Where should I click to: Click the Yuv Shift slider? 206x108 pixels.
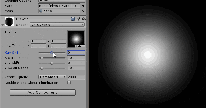coord(52,63)
